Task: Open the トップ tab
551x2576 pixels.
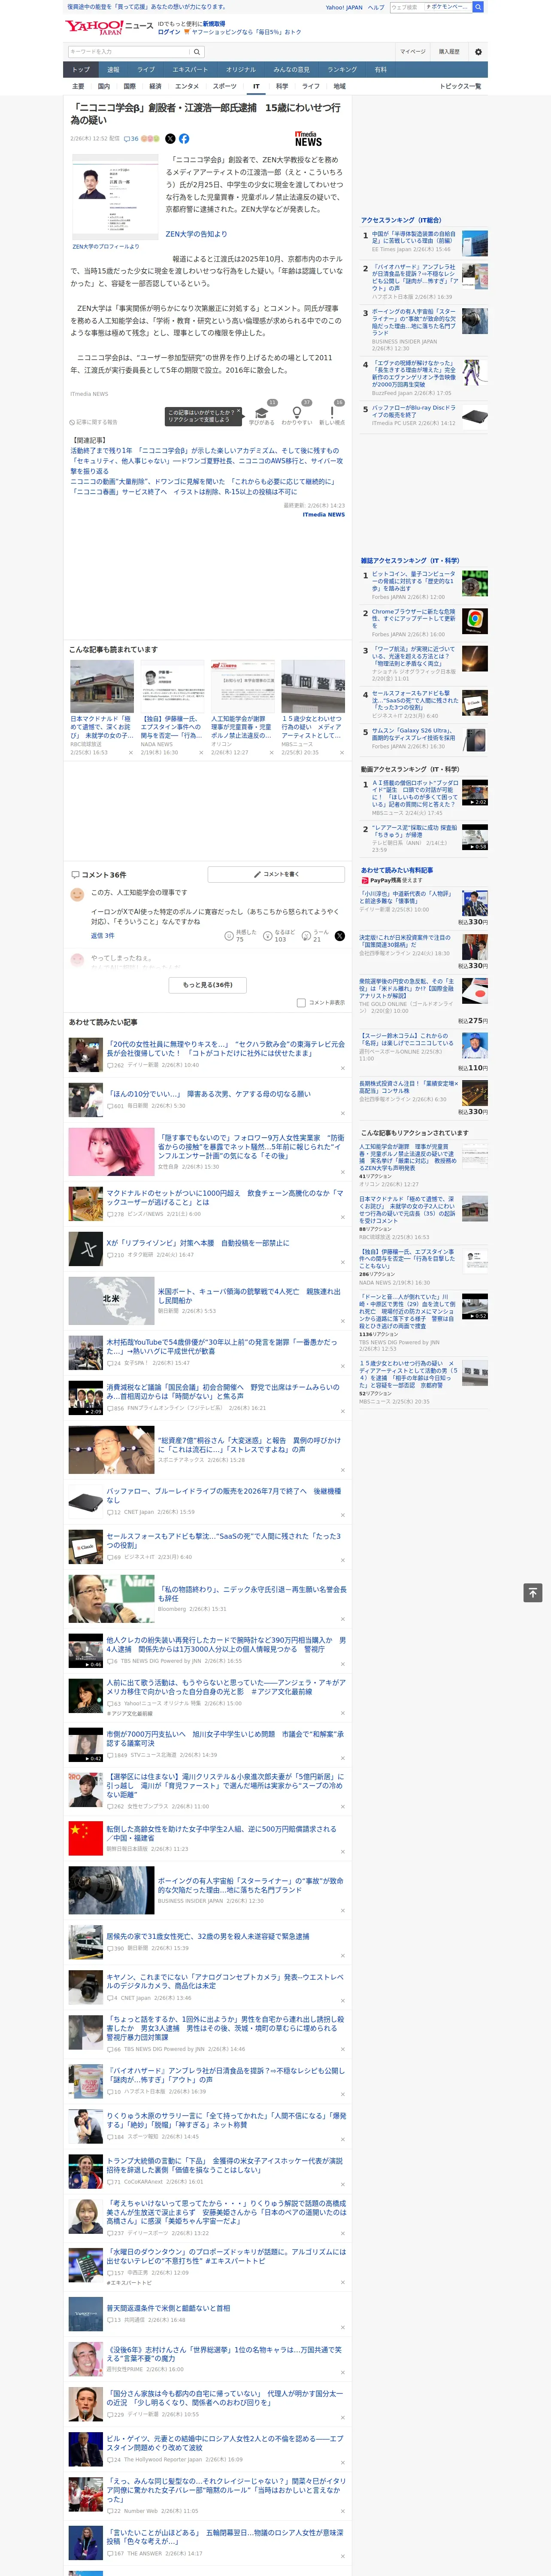Action: point(81,70)
